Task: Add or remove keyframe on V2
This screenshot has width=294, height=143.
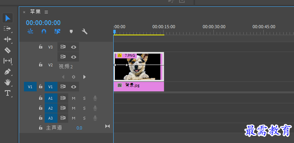Action: 74,77
